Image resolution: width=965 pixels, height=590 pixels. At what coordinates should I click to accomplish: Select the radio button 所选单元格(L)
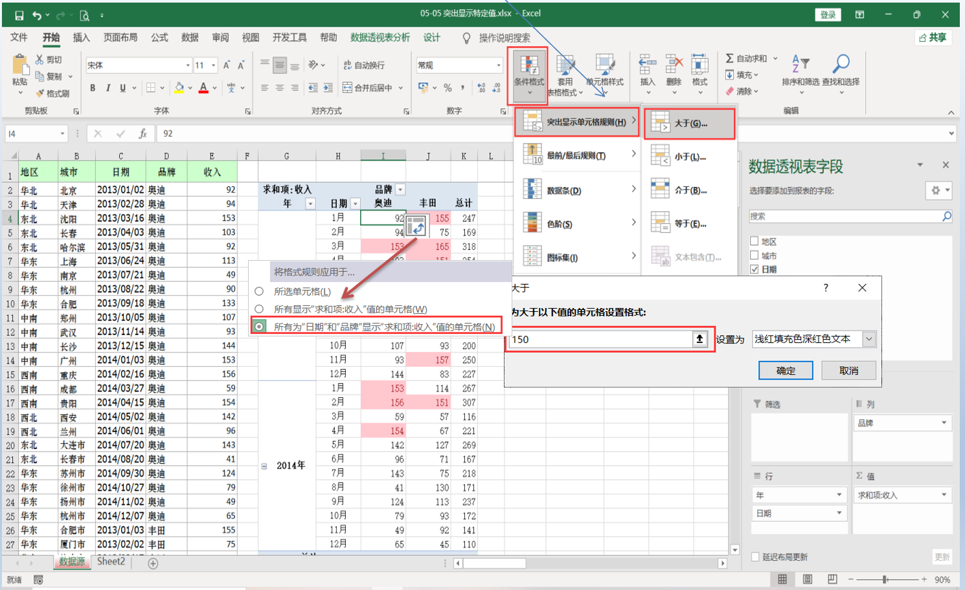pyautogui.click(x=259, y=292)
